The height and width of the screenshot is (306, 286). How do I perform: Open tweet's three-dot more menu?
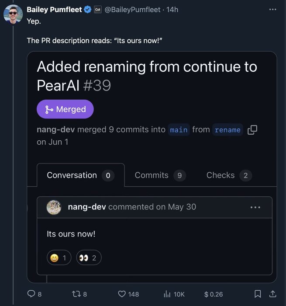[273, 10]
